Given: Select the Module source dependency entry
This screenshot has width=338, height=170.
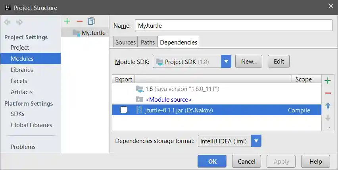Looking at the screenshot, I should tap(168, 100).
